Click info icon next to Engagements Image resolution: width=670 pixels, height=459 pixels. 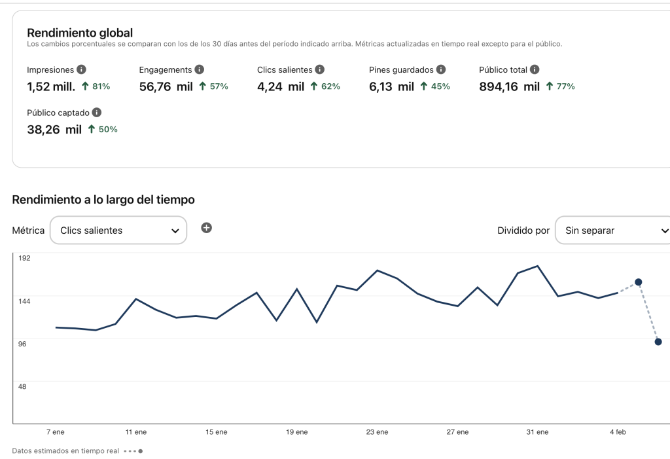pos(200,69)
